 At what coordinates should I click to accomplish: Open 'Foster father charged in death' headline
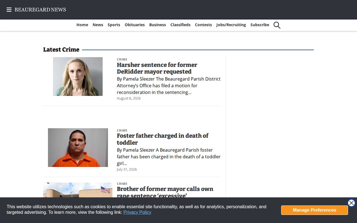163,139
